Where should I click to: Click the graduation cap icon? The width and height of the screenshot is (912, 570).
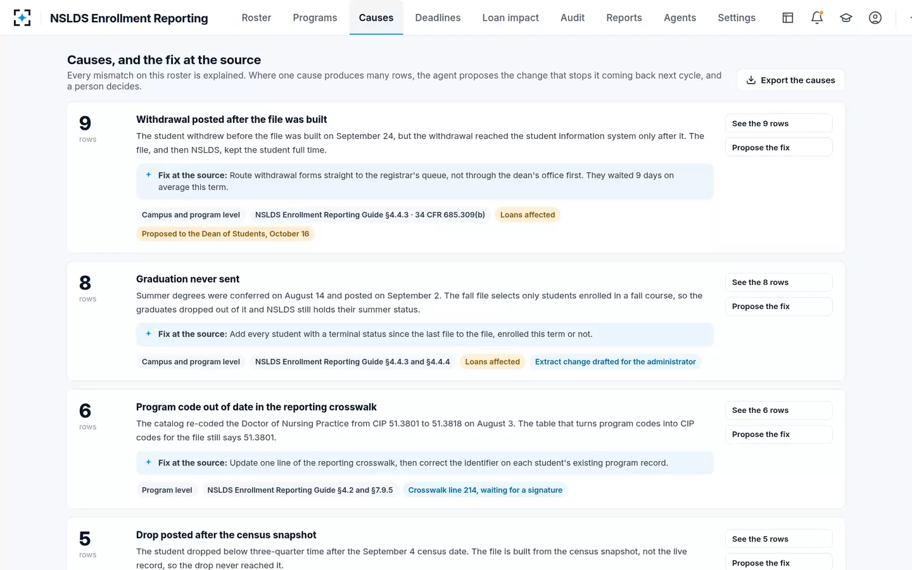pyautogui.click(x=846, y=18)
